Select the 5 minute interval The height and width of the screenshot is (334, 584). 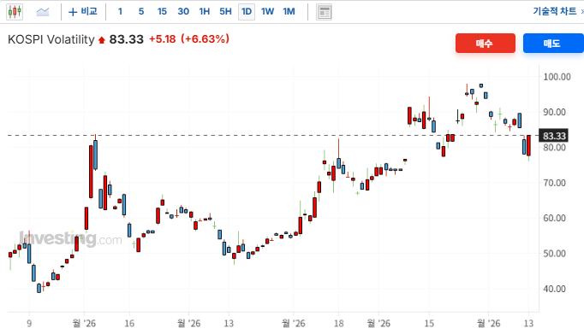(141, 11)
